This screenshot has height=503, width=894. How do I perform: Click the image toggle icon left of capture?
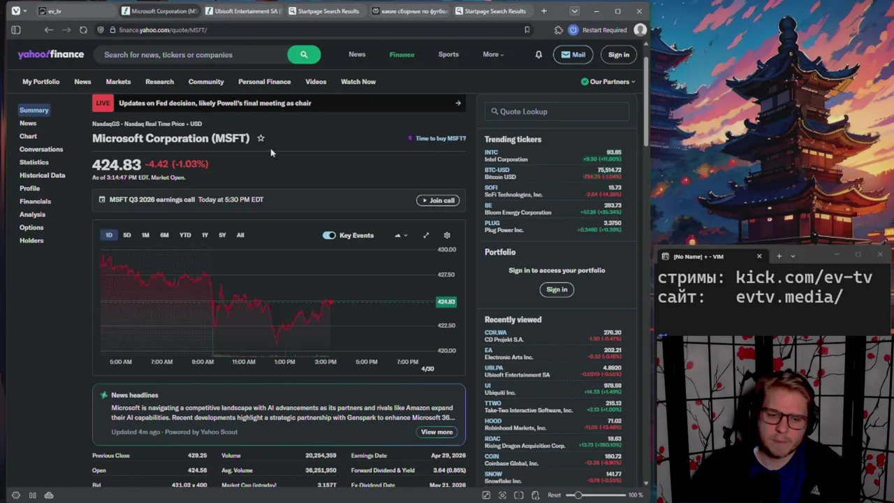coord(486,495)
